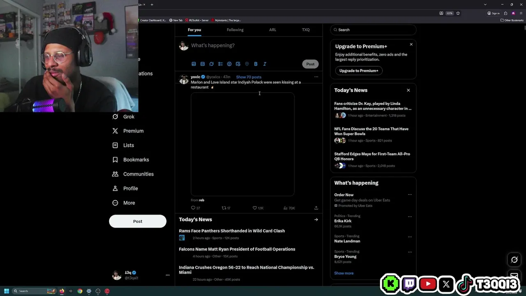This screenshot has height=296, width=526.
Task: Open options for the Erika Kirk trend
Action: pos(410,217)
